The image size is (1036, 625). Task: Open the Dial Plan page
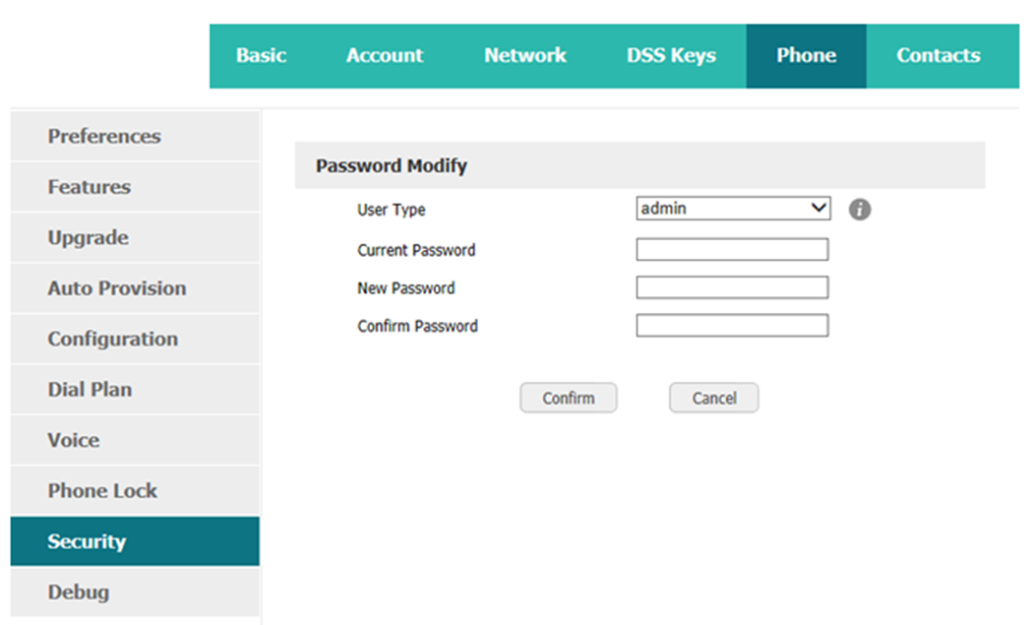(x=135, y=389)
